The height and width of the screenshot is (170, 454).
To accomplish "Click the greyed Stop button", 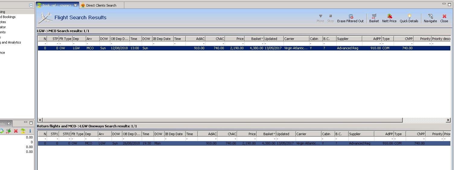I will [331, 18].
